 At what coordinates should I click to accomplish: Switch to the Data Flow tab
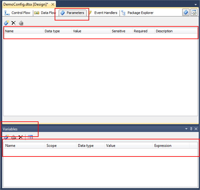45,13
